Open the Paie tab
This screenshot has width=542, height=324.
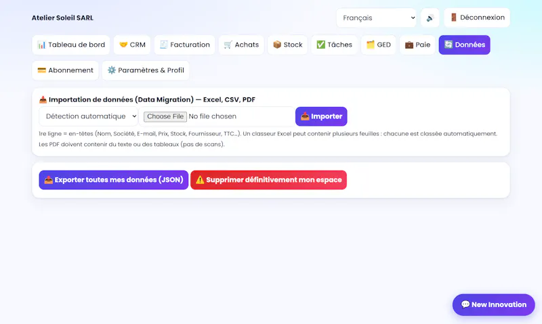(x=417, y=45)
